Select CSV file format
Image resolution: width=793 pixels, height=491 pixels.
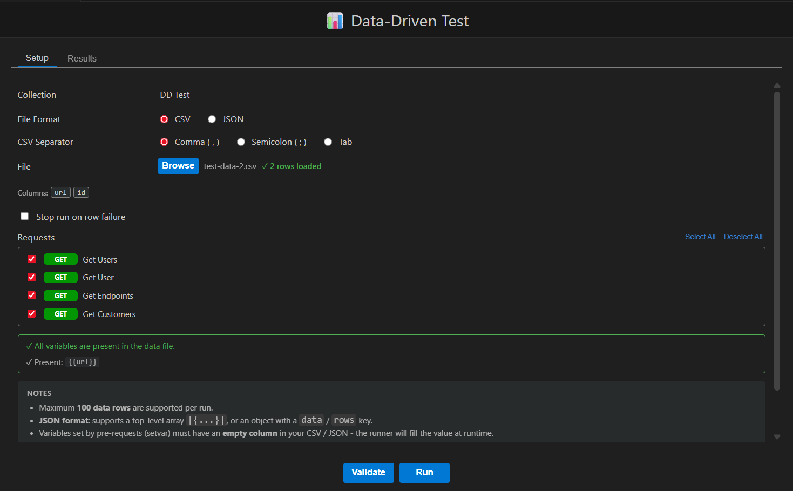[x=165, y=119]
